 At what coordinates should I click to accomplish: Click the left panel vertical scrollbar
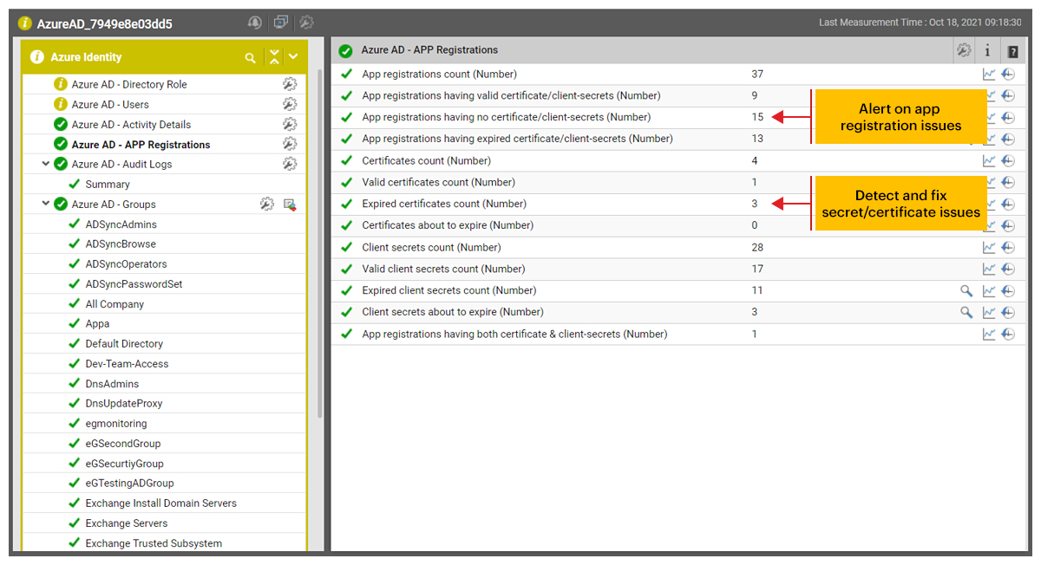(319, 243)
